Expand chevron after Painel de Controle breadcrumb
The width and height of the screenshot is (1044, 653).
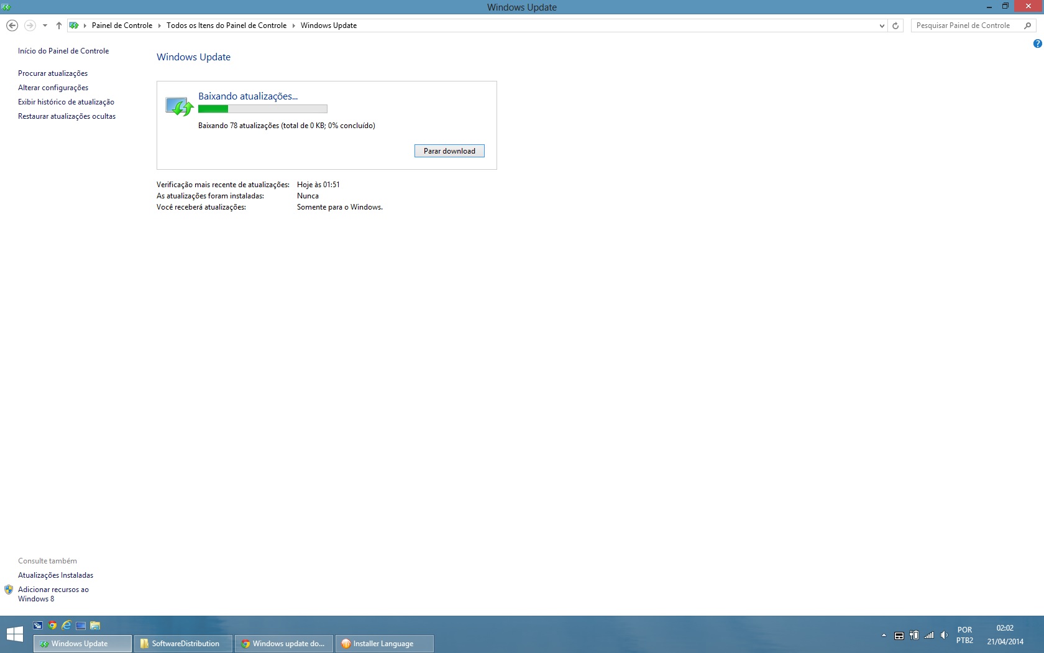coord(160,25)
